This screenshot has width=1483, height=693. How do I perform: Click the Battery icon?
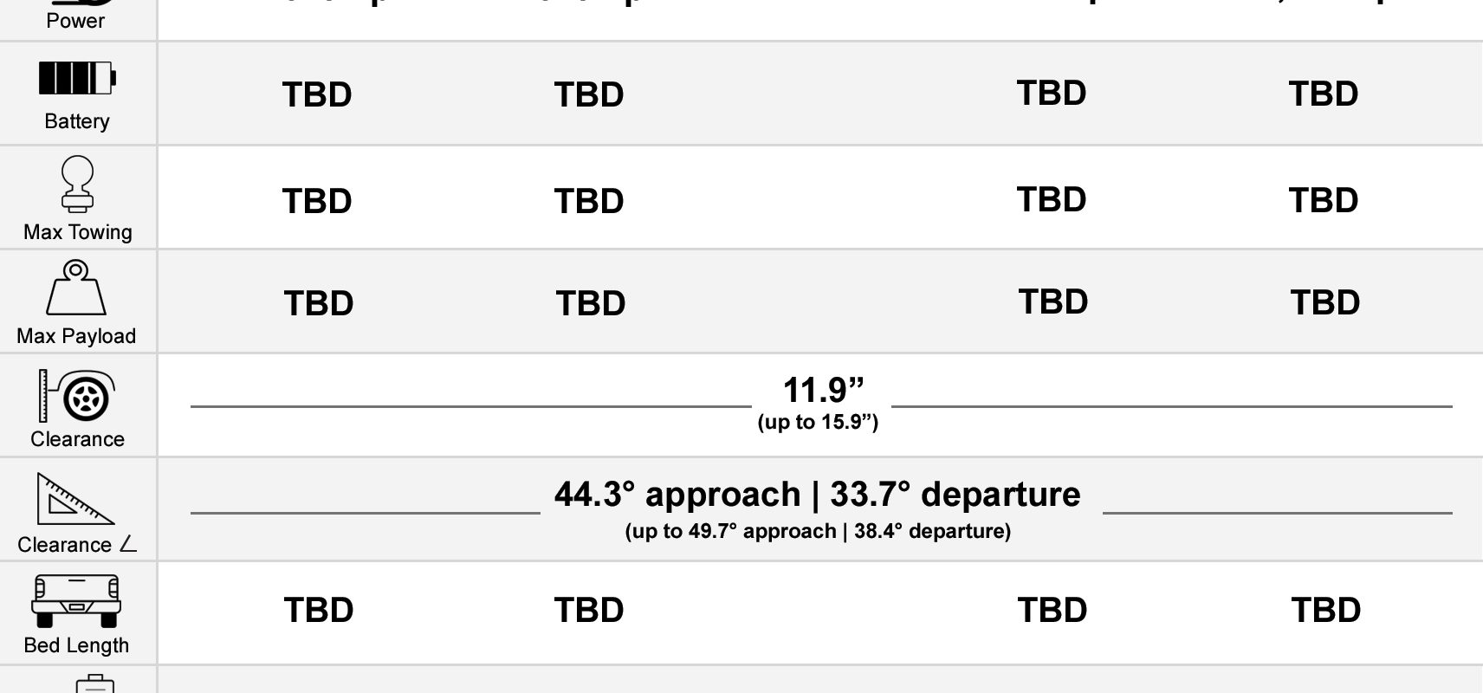(77, 78)
